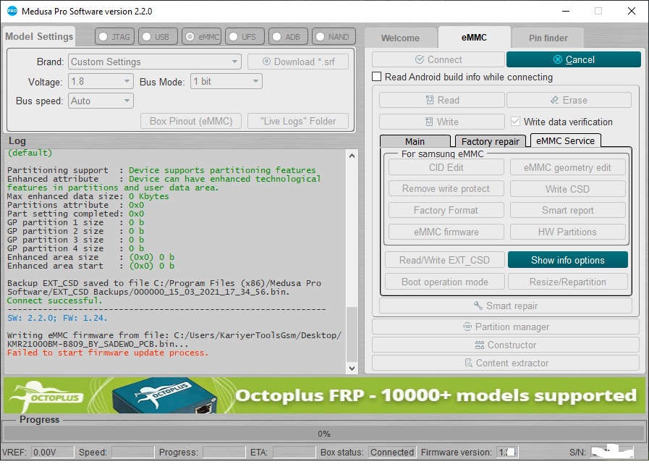The height and width of the screenshot is (475, 649).
Task: Open the eMMC Service sub-tab
Action: (565, 140)
